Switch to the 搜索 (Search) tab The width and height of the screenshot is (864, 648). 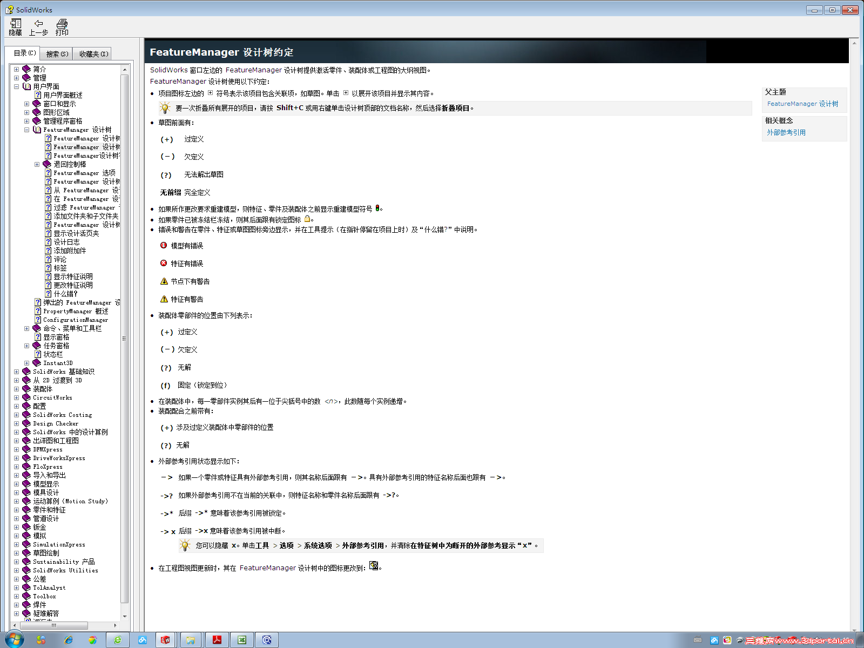coord(57,54)
